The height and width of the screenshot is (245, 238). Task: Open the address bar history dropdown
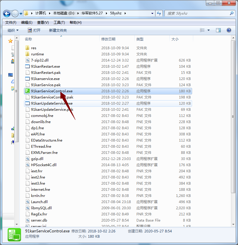152,13
